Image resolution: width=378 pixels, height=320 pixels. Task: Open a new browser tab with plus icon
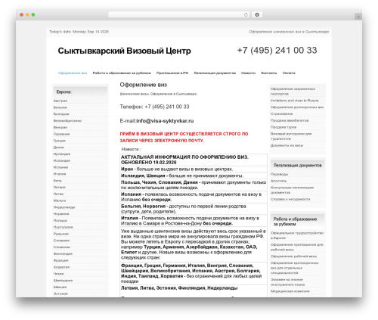click(358, 17)
